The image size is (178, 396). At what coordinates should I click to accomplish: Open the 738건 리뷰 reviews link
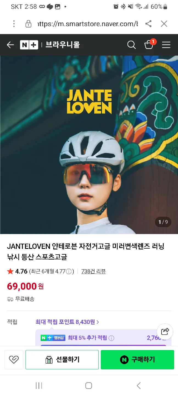coord(93,271)
